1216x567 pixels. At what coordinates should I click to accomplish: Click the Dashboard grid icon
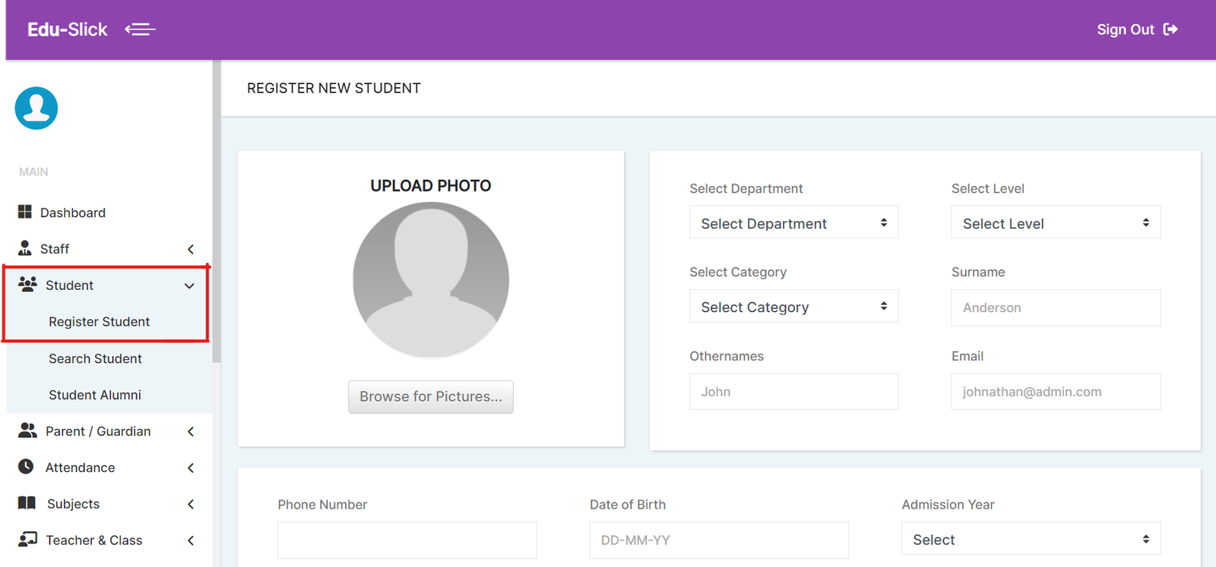click(x=25, y=212)
